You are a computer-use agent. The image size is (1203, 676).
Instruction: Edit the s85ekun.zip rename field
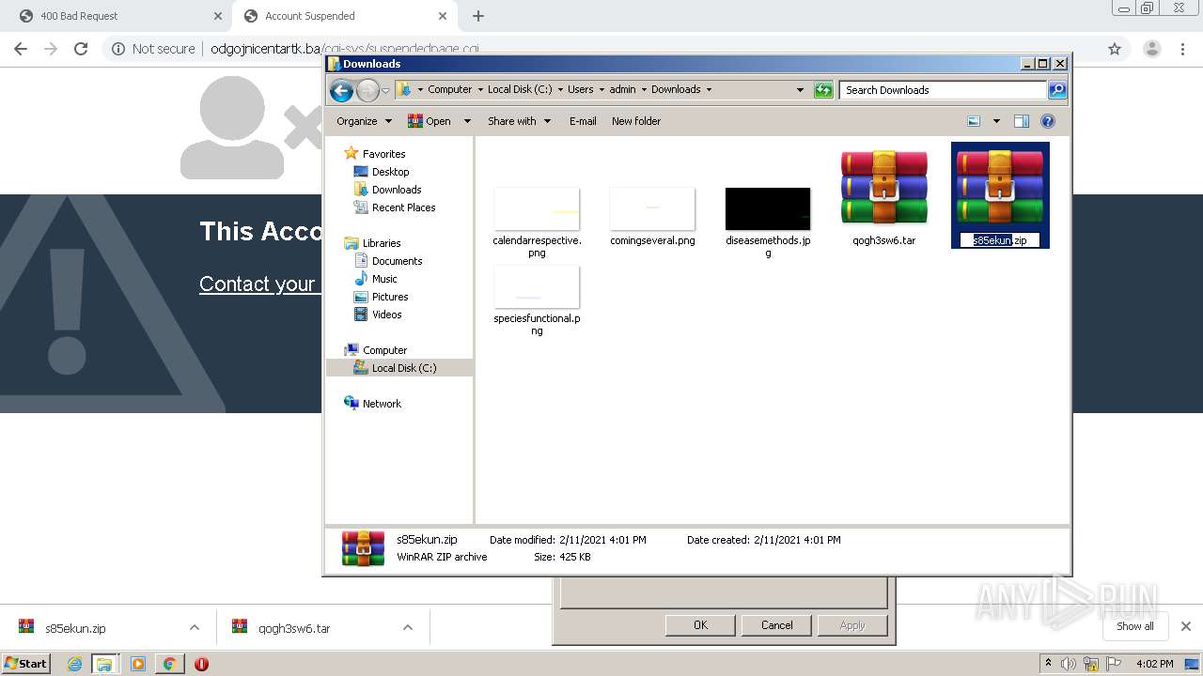1000,240
